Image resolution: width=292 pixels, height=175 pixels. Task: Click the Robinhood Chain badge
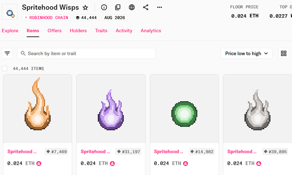46,18
